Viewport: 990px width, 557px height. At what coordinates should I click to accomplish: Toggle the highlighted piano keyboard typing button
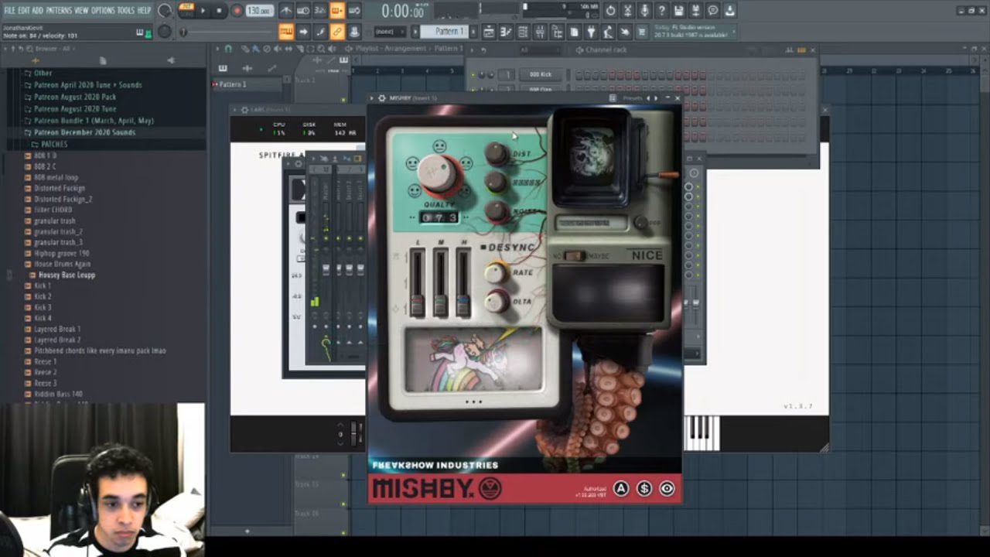click(x=286, y=32)
